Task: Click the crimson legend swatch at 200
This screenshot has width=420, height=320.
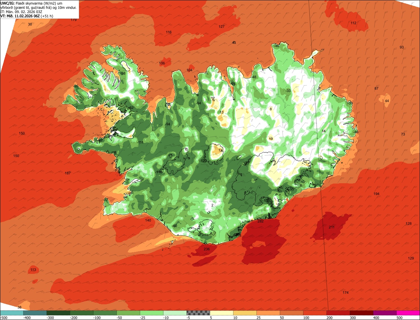Action: [x=338, y=313]
